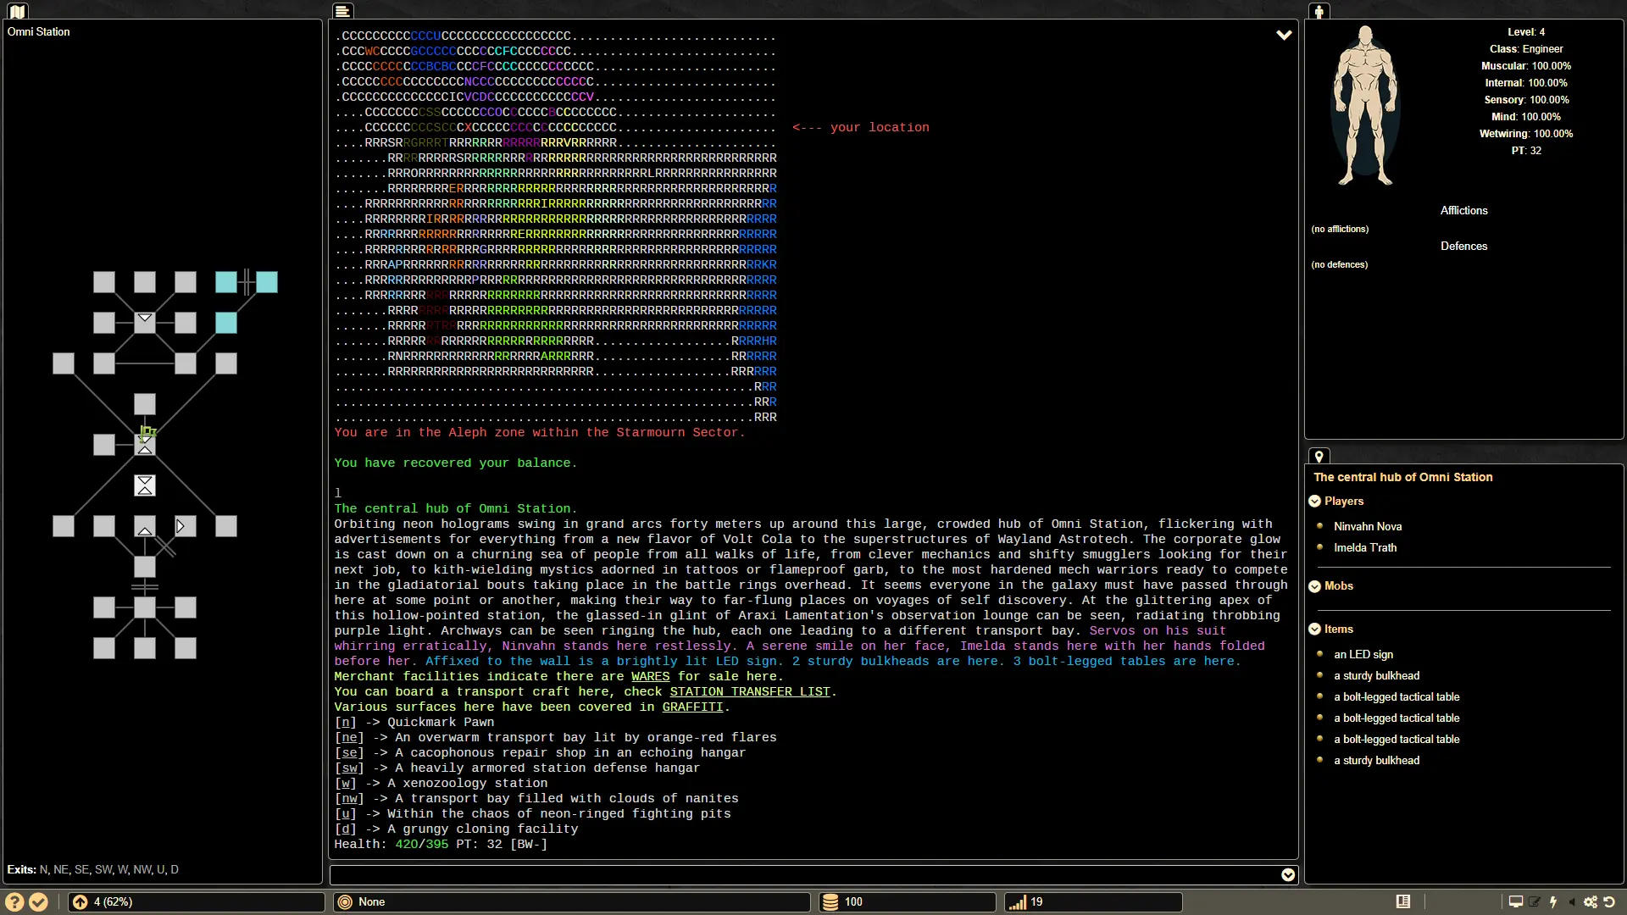Click the character body figure
The height and width of the screenshot is (915, 1627).
point(1364,105)
